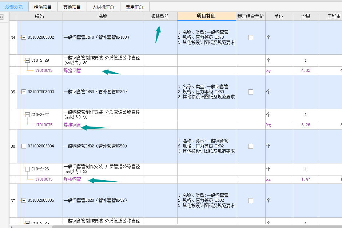Toggle 锁定综合单价 checkbox for row 36
Image resolution: width=342 pixels, height=228 pixels.
tap(251, 146)
